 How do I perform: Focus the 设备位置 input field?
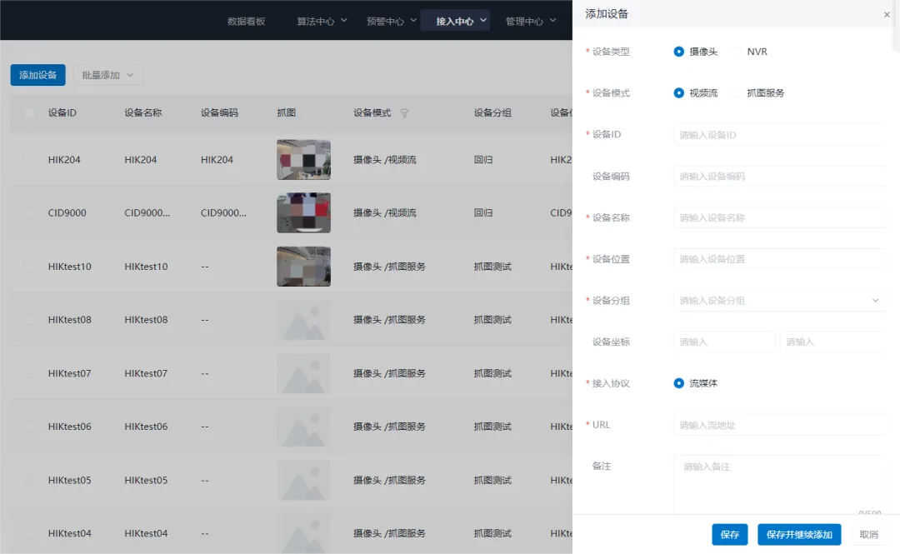click(x=779, y=259)
